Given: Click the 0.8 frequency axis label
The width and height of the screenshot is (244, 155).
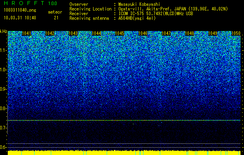Looking at the screenshot, I should pyautogui.click(x=3, y=108).
